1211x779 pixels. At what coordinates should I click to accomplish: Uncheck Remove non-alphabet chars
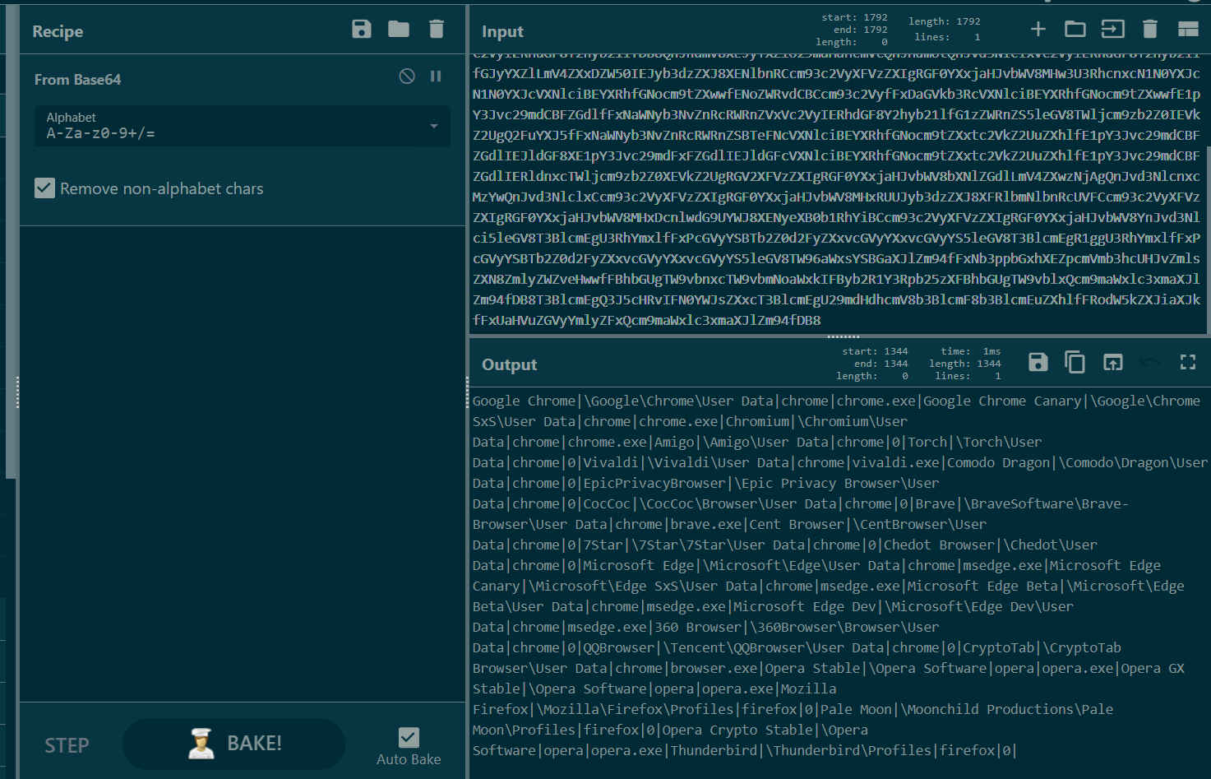[x=44, y=188]
